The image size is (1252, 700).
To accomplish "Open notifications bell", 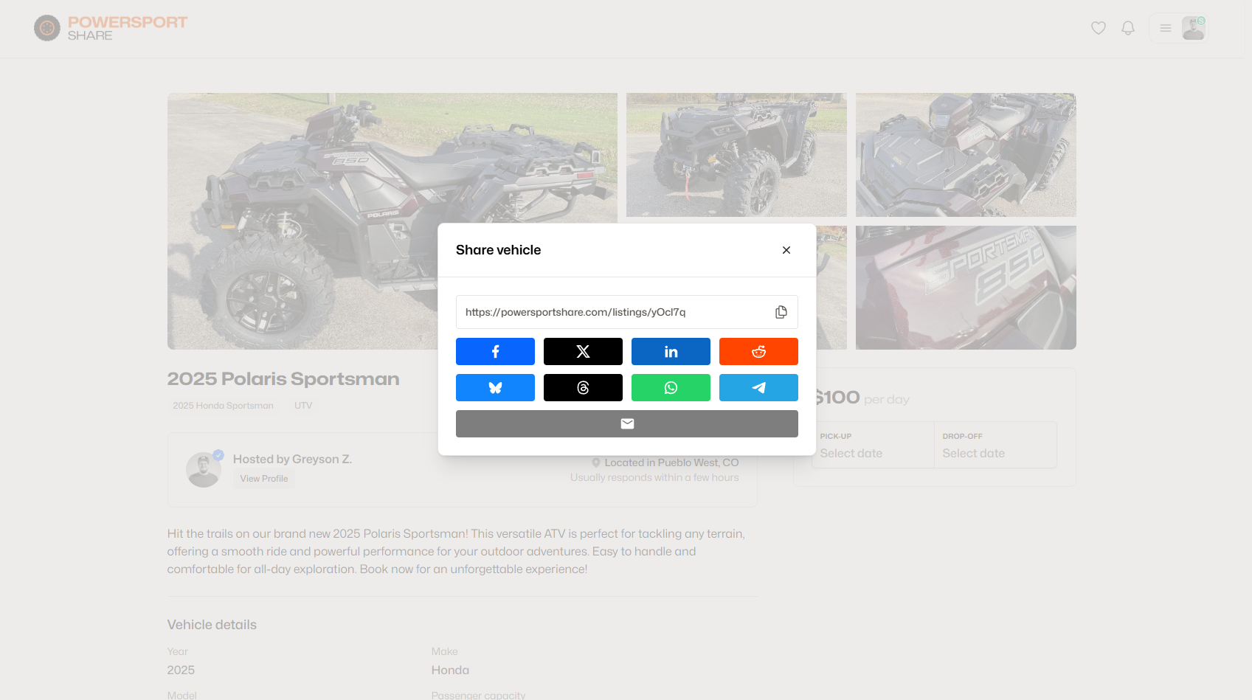I will point(1128,28).
